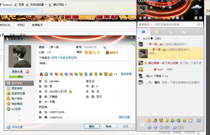Click the online status green check indicator
Viewport: 210px width, 135px height.
click(x=151, y=7)
